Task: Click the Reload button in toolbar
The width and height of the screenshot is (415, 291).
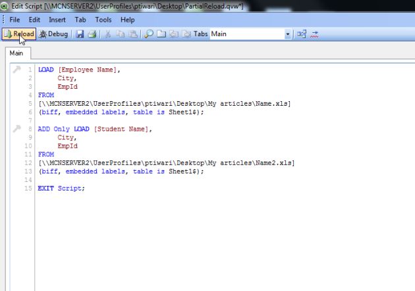Action: click(19, 34)
